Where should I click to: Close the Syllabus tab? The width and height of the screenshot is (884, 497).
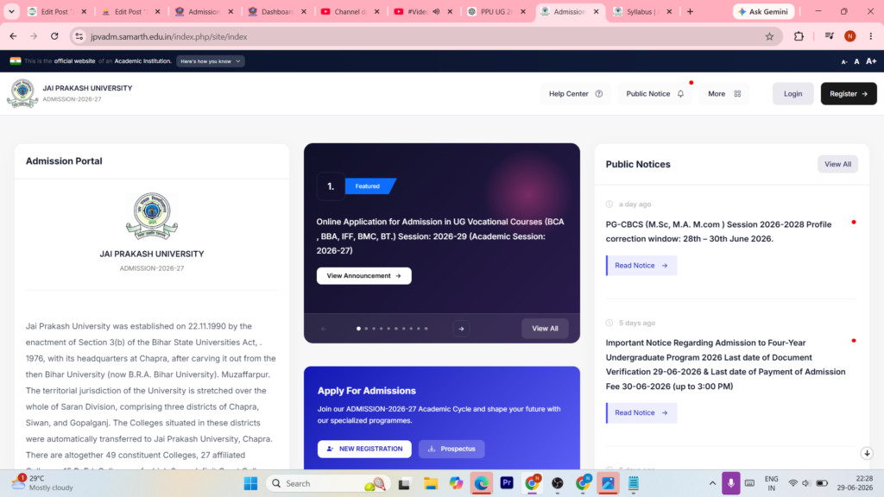(669, 11)
